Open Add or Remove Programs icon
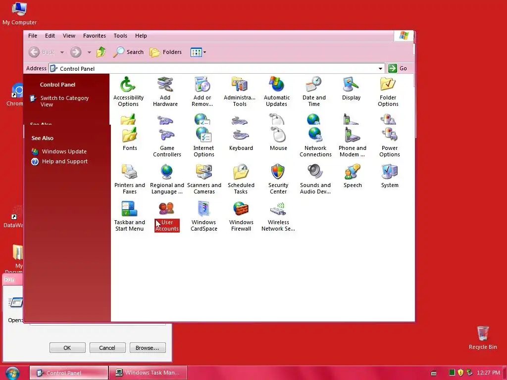507x380 pixels. click(x=203, y=92)
